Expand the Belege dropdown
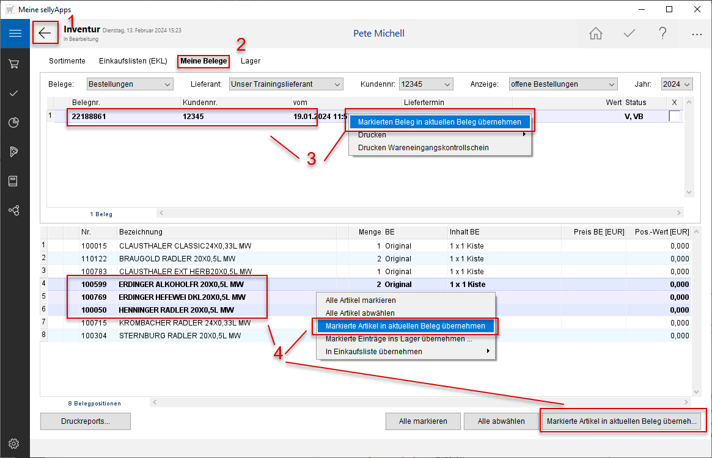Viewport: 712px width, 458px height. tap(130, 84)
